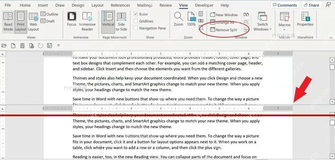Viewport: 335px width, 160px height.
Task: Click View Side by Side icon
Action: pos(246,14)
